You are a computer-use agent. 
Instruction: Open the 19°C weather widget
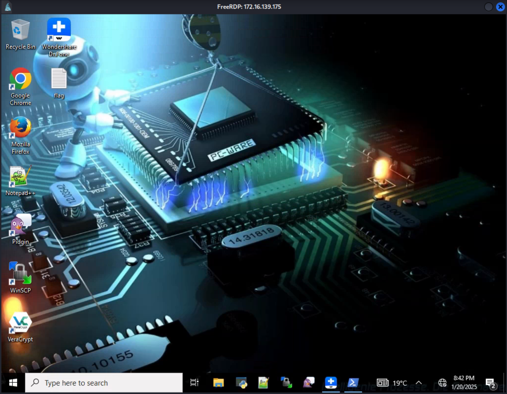(x=392, y=383)
